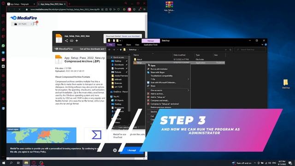Screen dimensions: 295x166
Task: Open the App_Setup WinRAR archive on the desktop
Action: coord(169,7)
